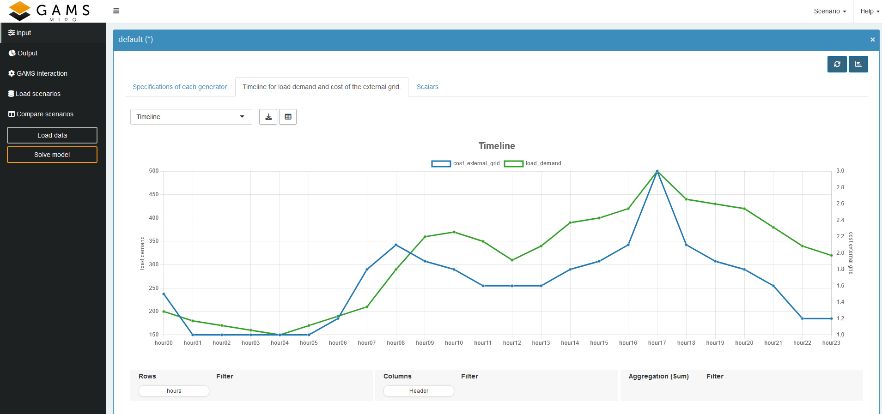Screen dimensions: 882x414
Task: Click the refresh icon button
Action: 837,64
